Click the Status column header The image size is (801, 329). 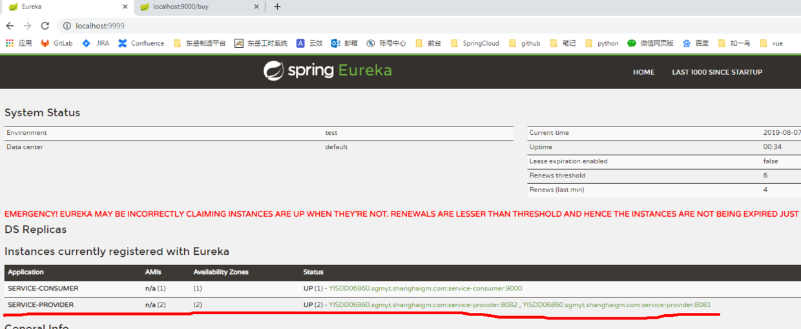click(x=313, y=272)
